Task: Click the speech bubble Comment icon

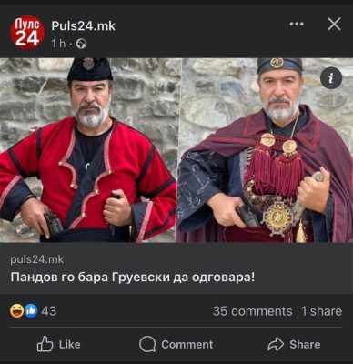Action: 147,344
